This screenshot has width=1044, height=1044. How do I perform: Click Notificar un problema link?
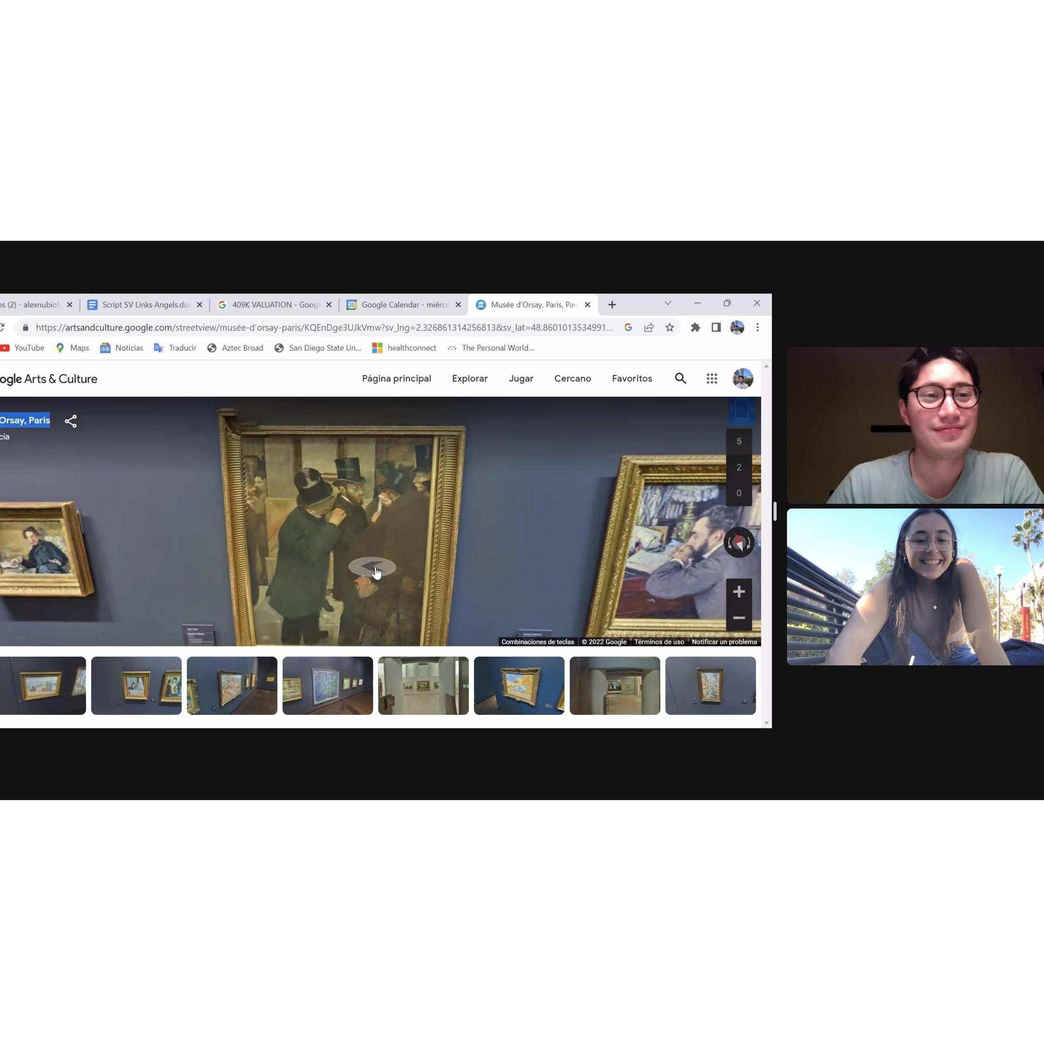coord(724,642)
